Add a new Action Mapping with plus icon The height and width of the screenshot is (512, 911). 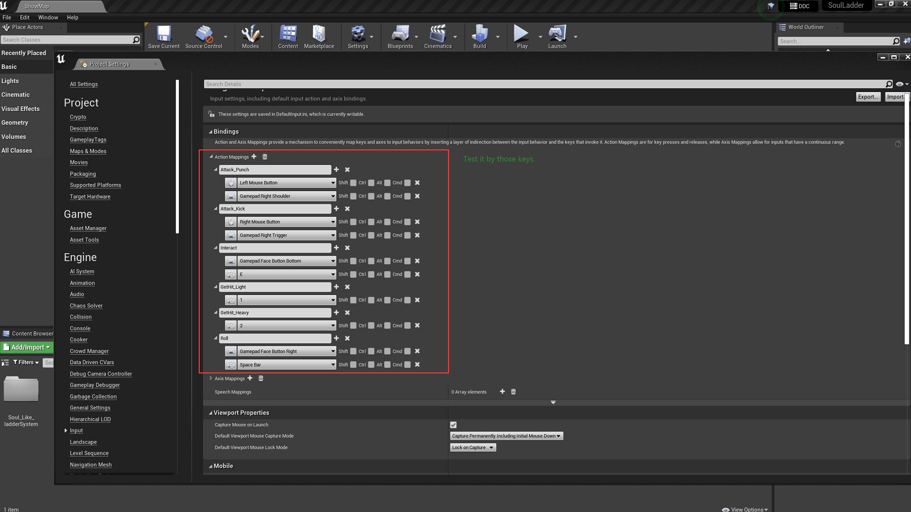(x=254, y=156)
